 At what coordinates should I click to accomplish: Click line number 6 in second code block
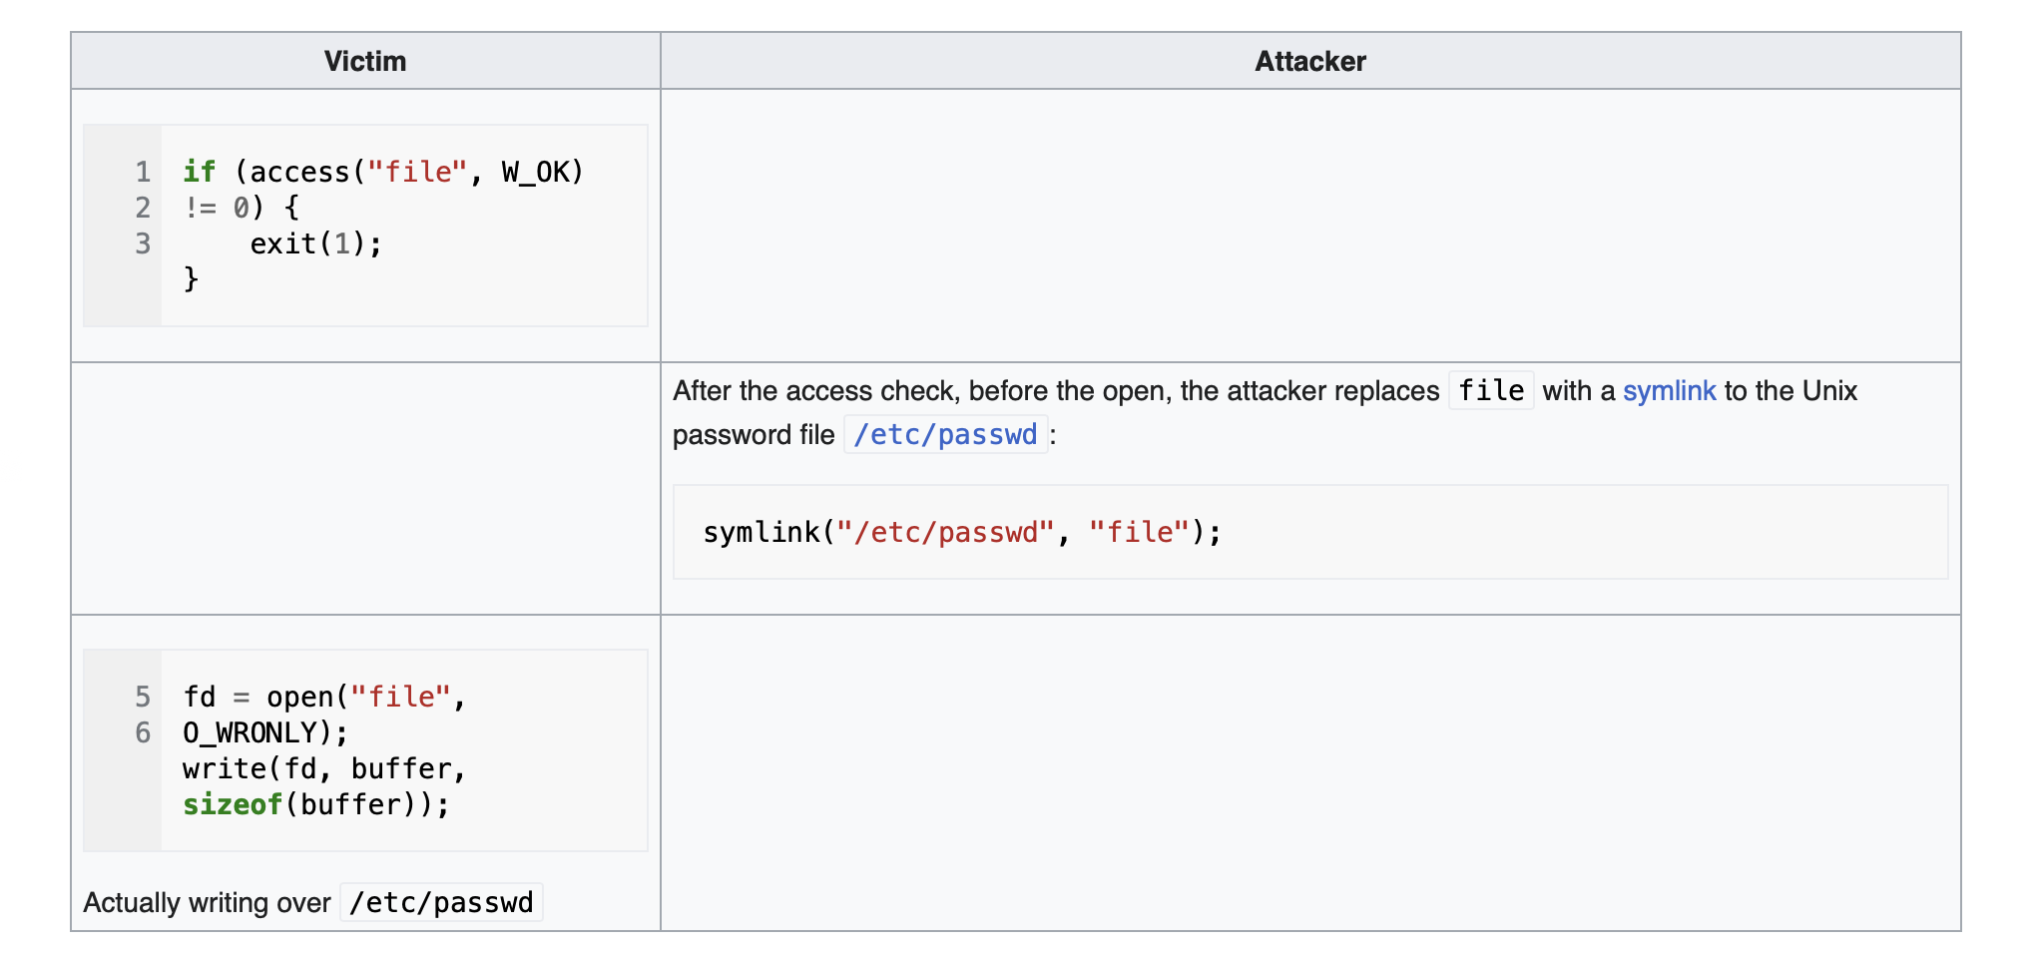pos(143,732)
